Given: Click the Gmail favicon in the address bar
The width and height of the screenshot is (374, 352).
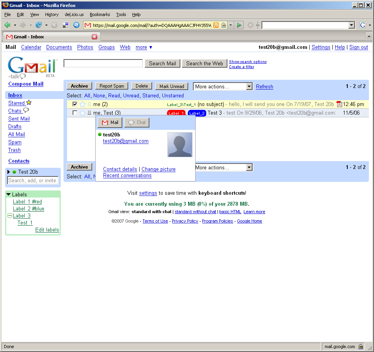Looking at the screenshot, I should (88, 25).
